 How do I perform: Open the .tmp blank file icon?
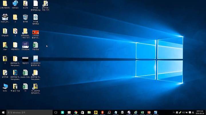point(35,5)
